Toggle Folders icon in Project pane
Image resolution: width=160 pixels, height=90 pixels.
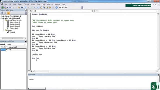[x=8, y=13]
